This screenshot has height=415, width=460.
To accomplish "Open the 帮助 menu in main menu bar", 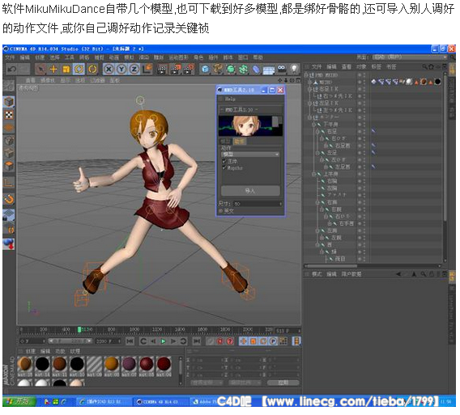I will point(258,57).
